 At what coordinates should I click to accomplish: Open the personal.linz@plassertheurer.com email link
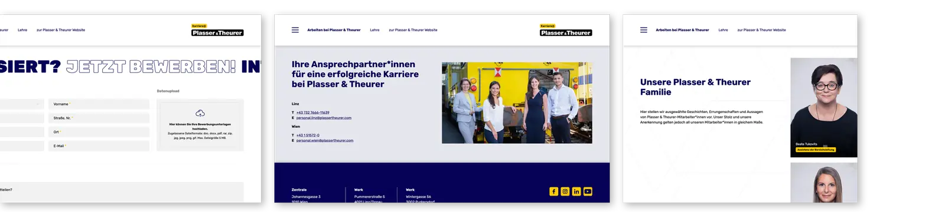tap(324, 118)
